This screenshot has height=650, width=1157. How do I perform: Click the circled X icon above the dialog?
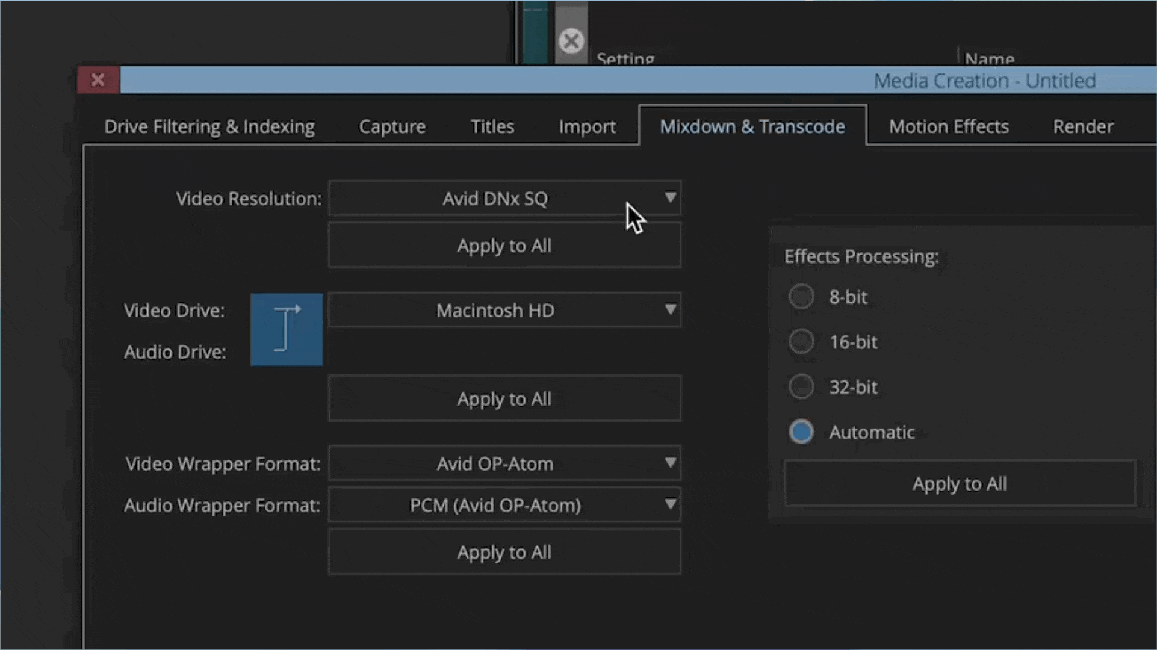point(571,42)
